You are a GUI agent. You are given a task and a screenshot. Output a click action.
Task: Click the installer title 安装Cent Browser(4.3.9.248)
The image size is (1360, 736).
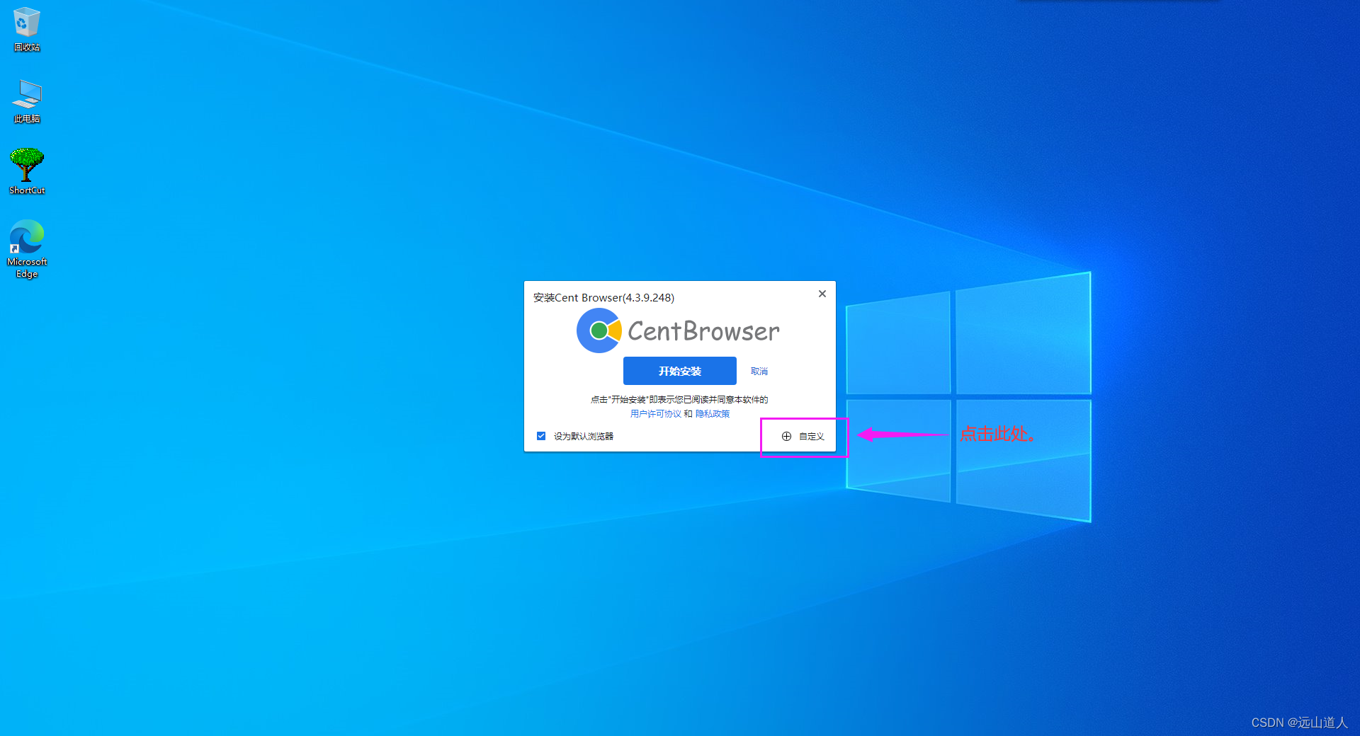point(603,298)
